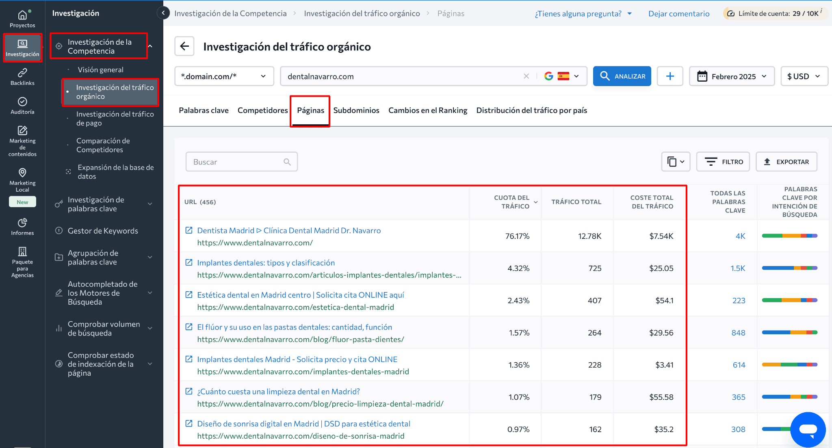Screen dimensions: 832x448
Task: Open Paquete para Agencias icon
Action: click(22, 262)
